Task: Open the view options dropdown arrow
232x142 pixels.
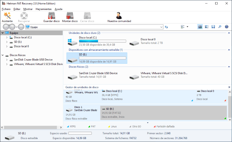Action: pos(187,27)
